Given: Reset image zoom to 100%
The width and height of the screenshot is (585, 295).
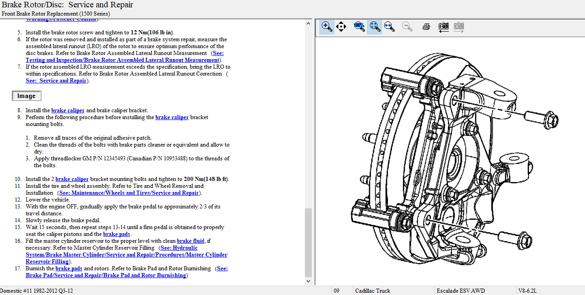Looking at the screenshot, I should click(359, 27).
